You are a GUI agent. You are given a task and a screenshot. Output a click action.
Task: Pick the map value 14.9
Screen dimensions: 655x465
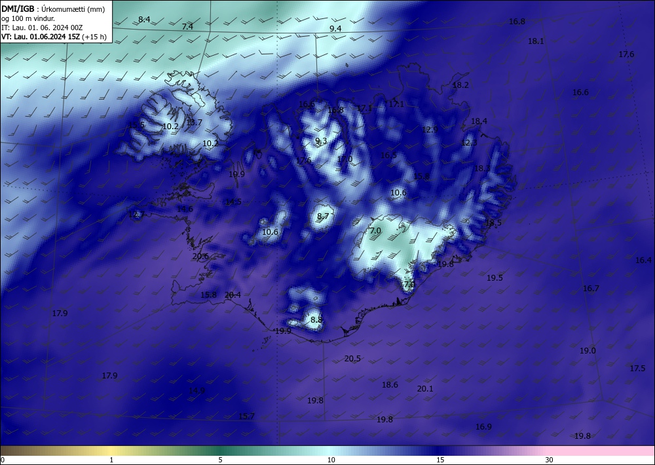click(196, 391)
